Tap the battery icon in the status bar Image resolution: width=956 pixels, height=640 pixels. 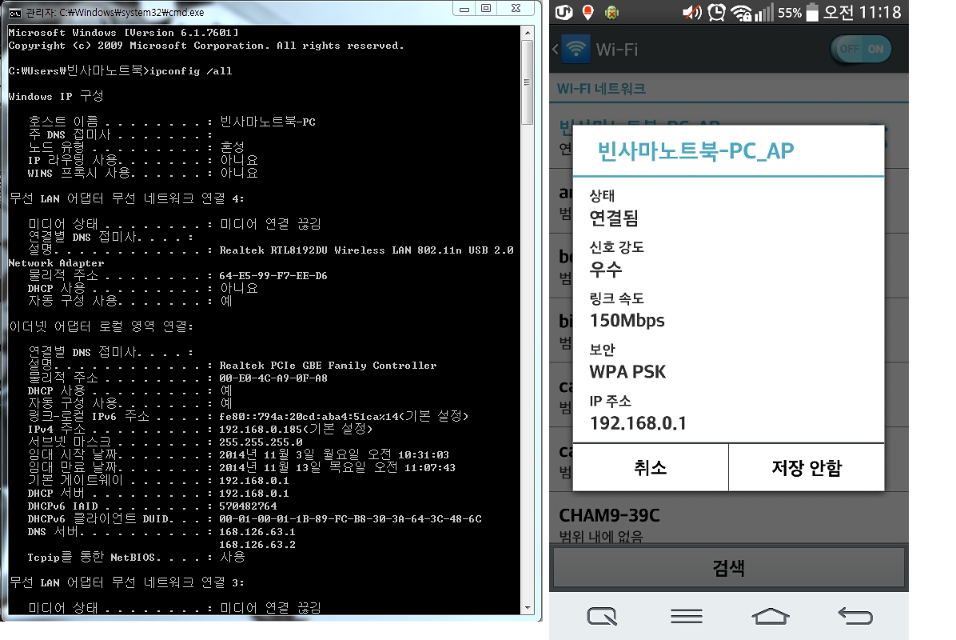[812, 12]
